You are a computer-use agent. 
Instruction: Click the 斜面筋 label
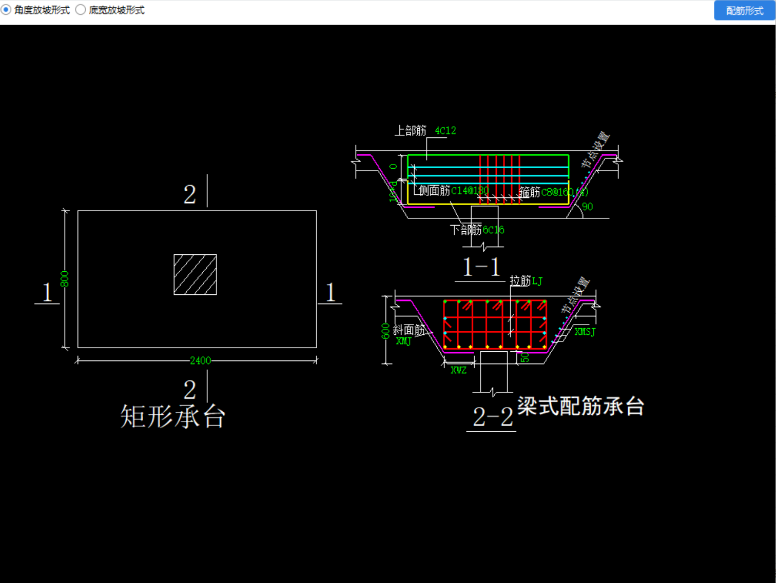pyautogui.click(x=409, y=330)
